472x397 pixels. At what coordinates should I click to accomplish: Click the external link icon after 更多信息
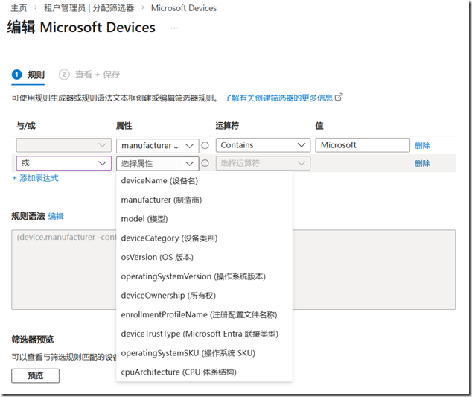339,97
